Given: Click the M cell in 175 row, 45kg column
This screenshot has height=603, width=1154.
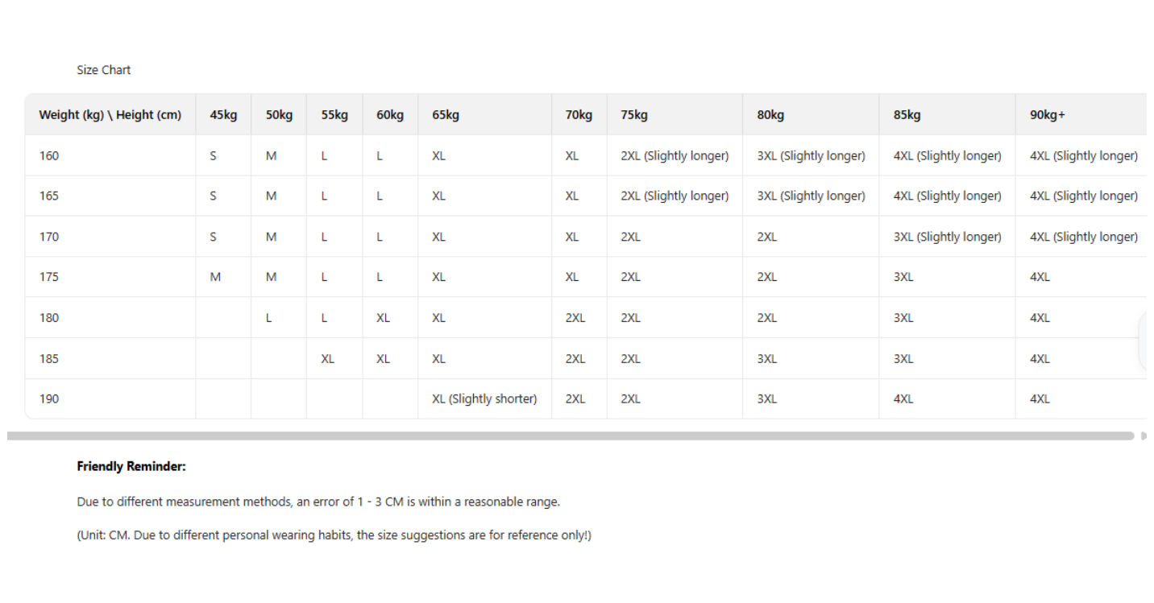Looking at the screenshot, I should click(x=215, y=277).
